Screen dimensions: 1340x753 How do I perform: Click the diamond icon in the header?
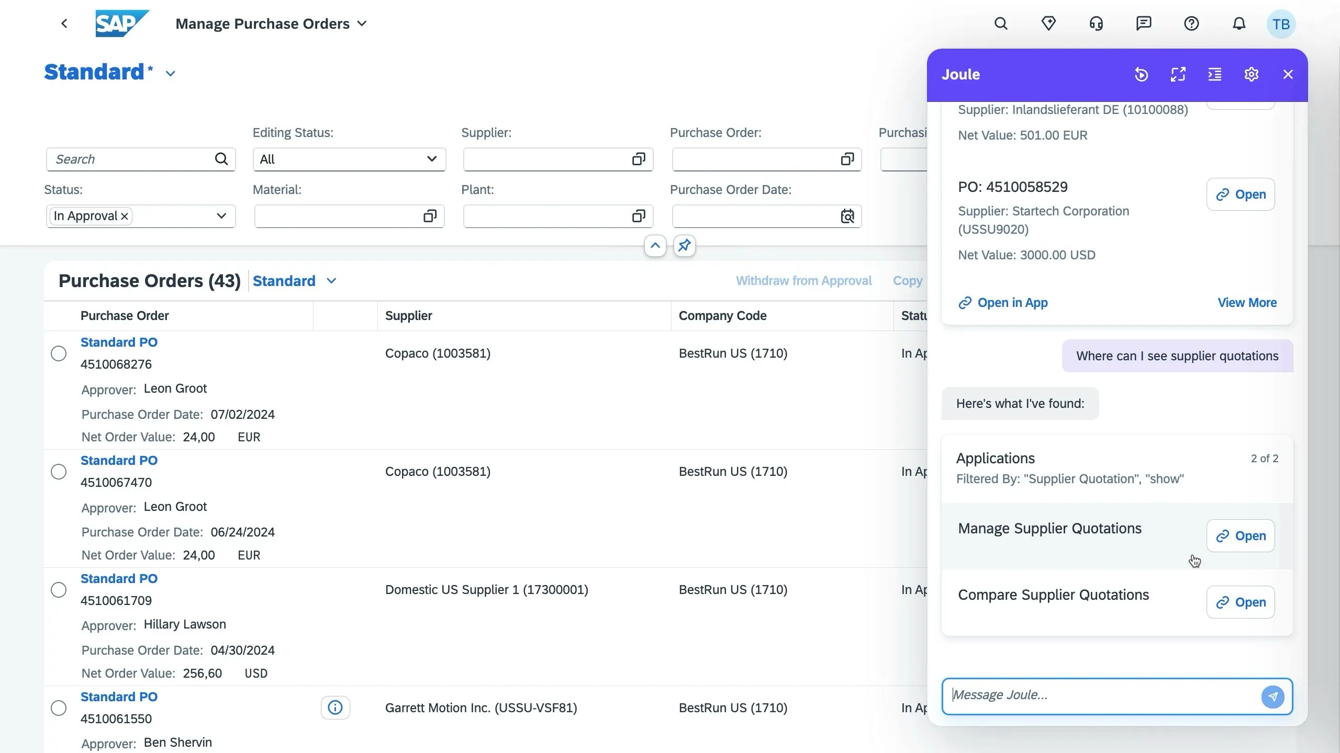pos(1048,24)
